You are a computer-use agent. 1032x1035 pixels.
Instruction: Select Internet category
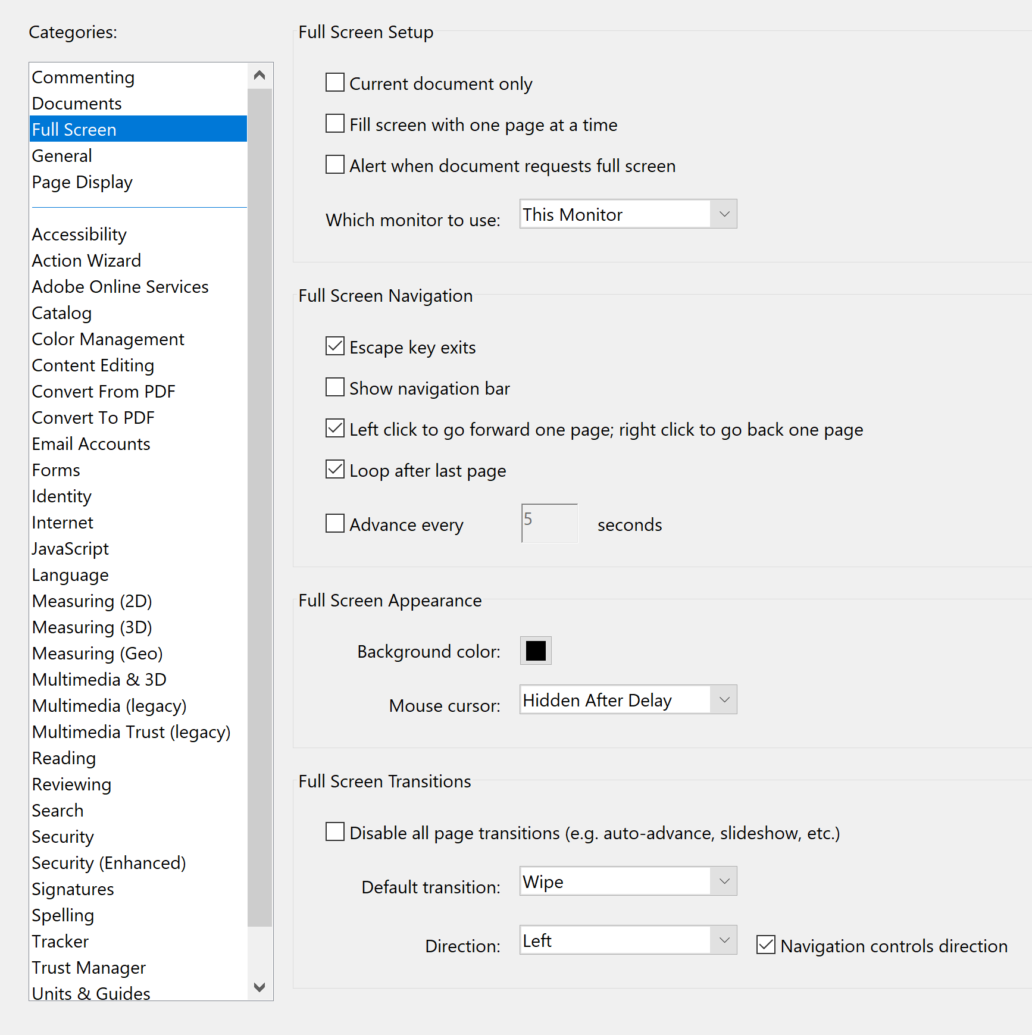tap(138, 523)
